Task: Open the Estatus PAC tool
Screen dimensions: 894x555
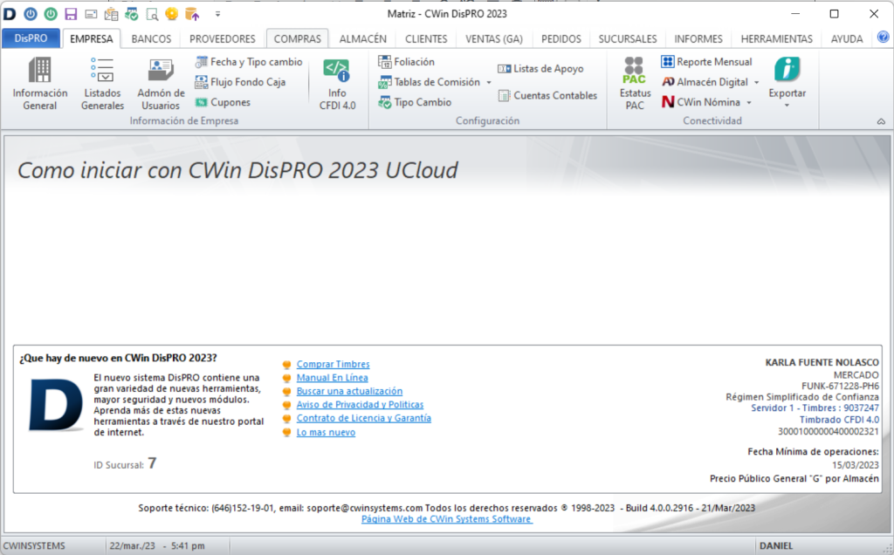Action: tap(634, 83)
